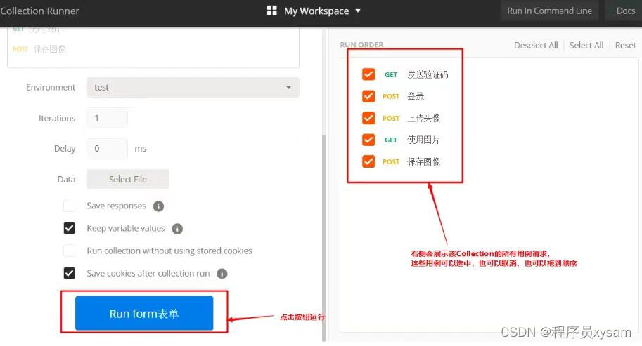Screen dimensions: 642x346
Task: Click Run In Command Line button
Action: pos(549,11)
